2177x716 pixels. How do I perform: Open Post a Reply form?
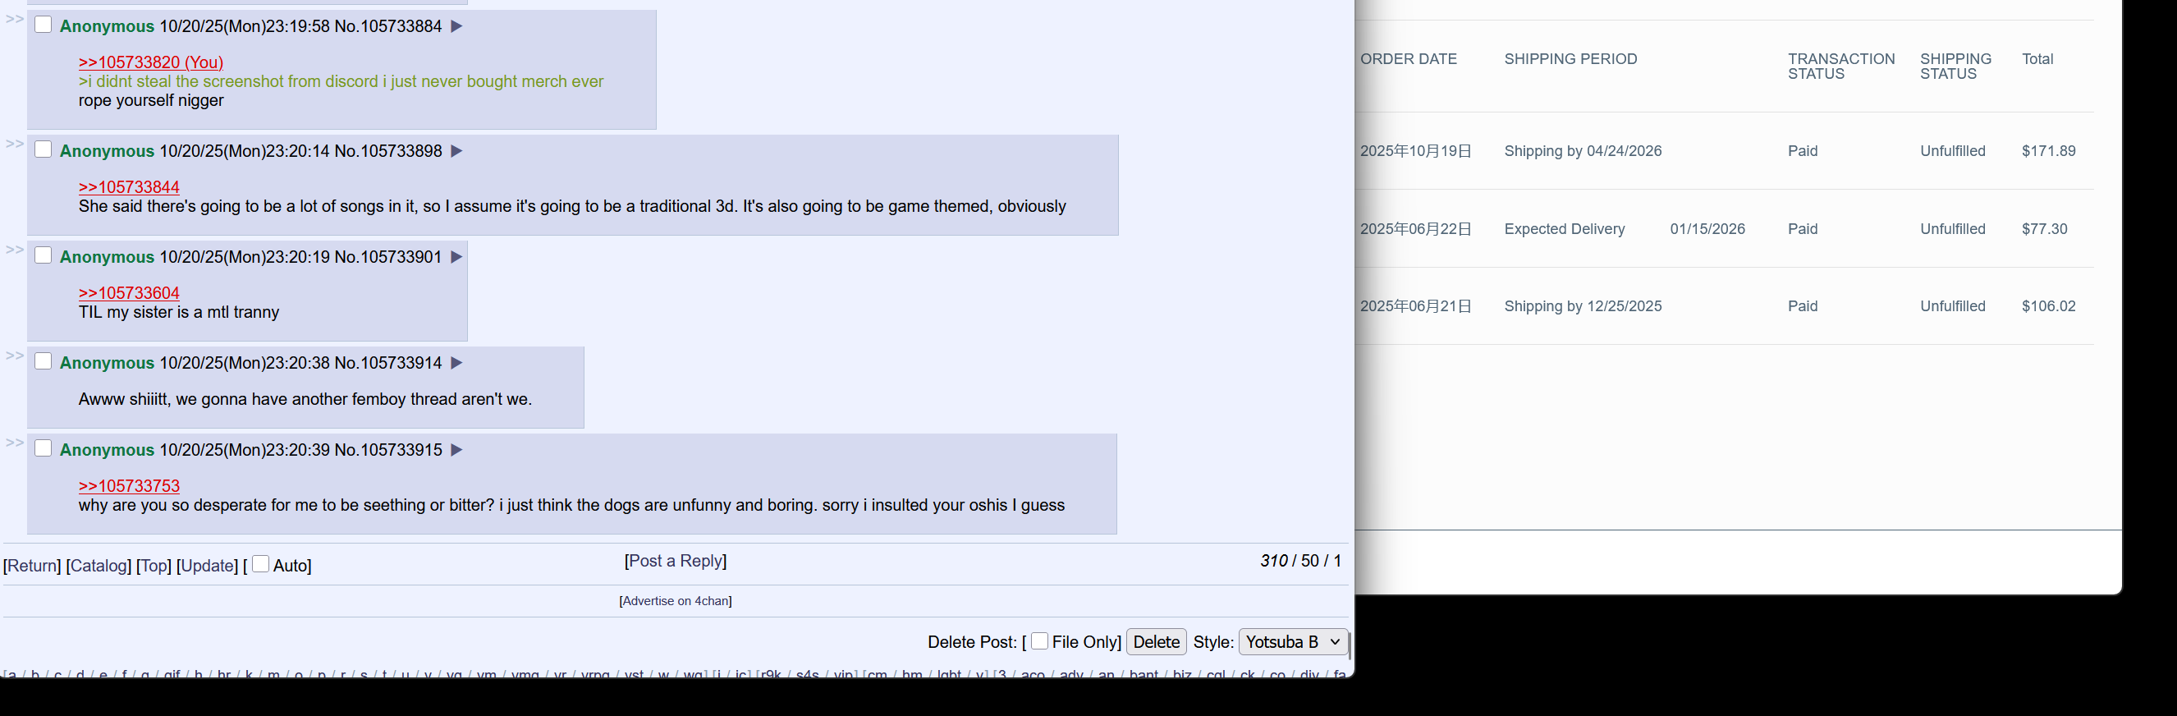point(676,561)
